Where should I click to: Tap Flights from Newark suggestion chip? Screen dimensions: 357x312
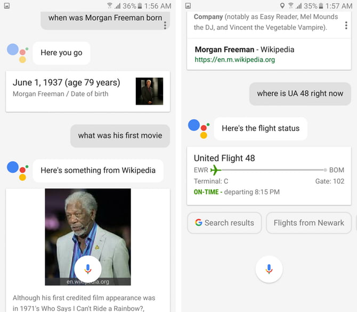(309, 223)
